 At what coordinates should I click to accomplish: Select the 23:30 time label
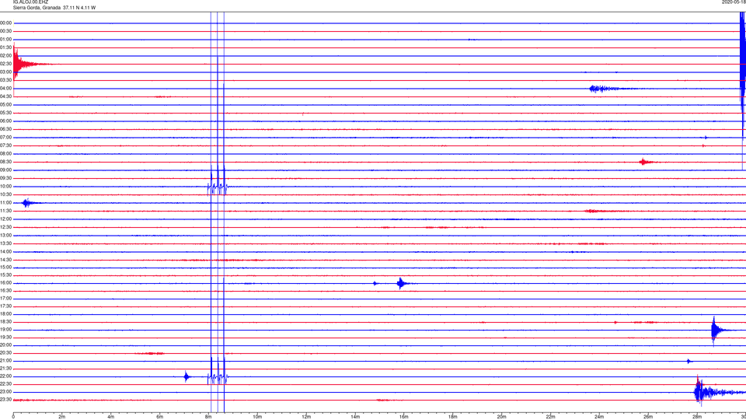click(x=6, y=400)
